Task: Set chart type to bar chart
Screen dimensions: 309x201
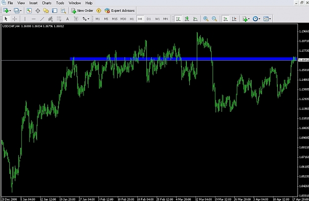Action: click(x=178, y=19)
